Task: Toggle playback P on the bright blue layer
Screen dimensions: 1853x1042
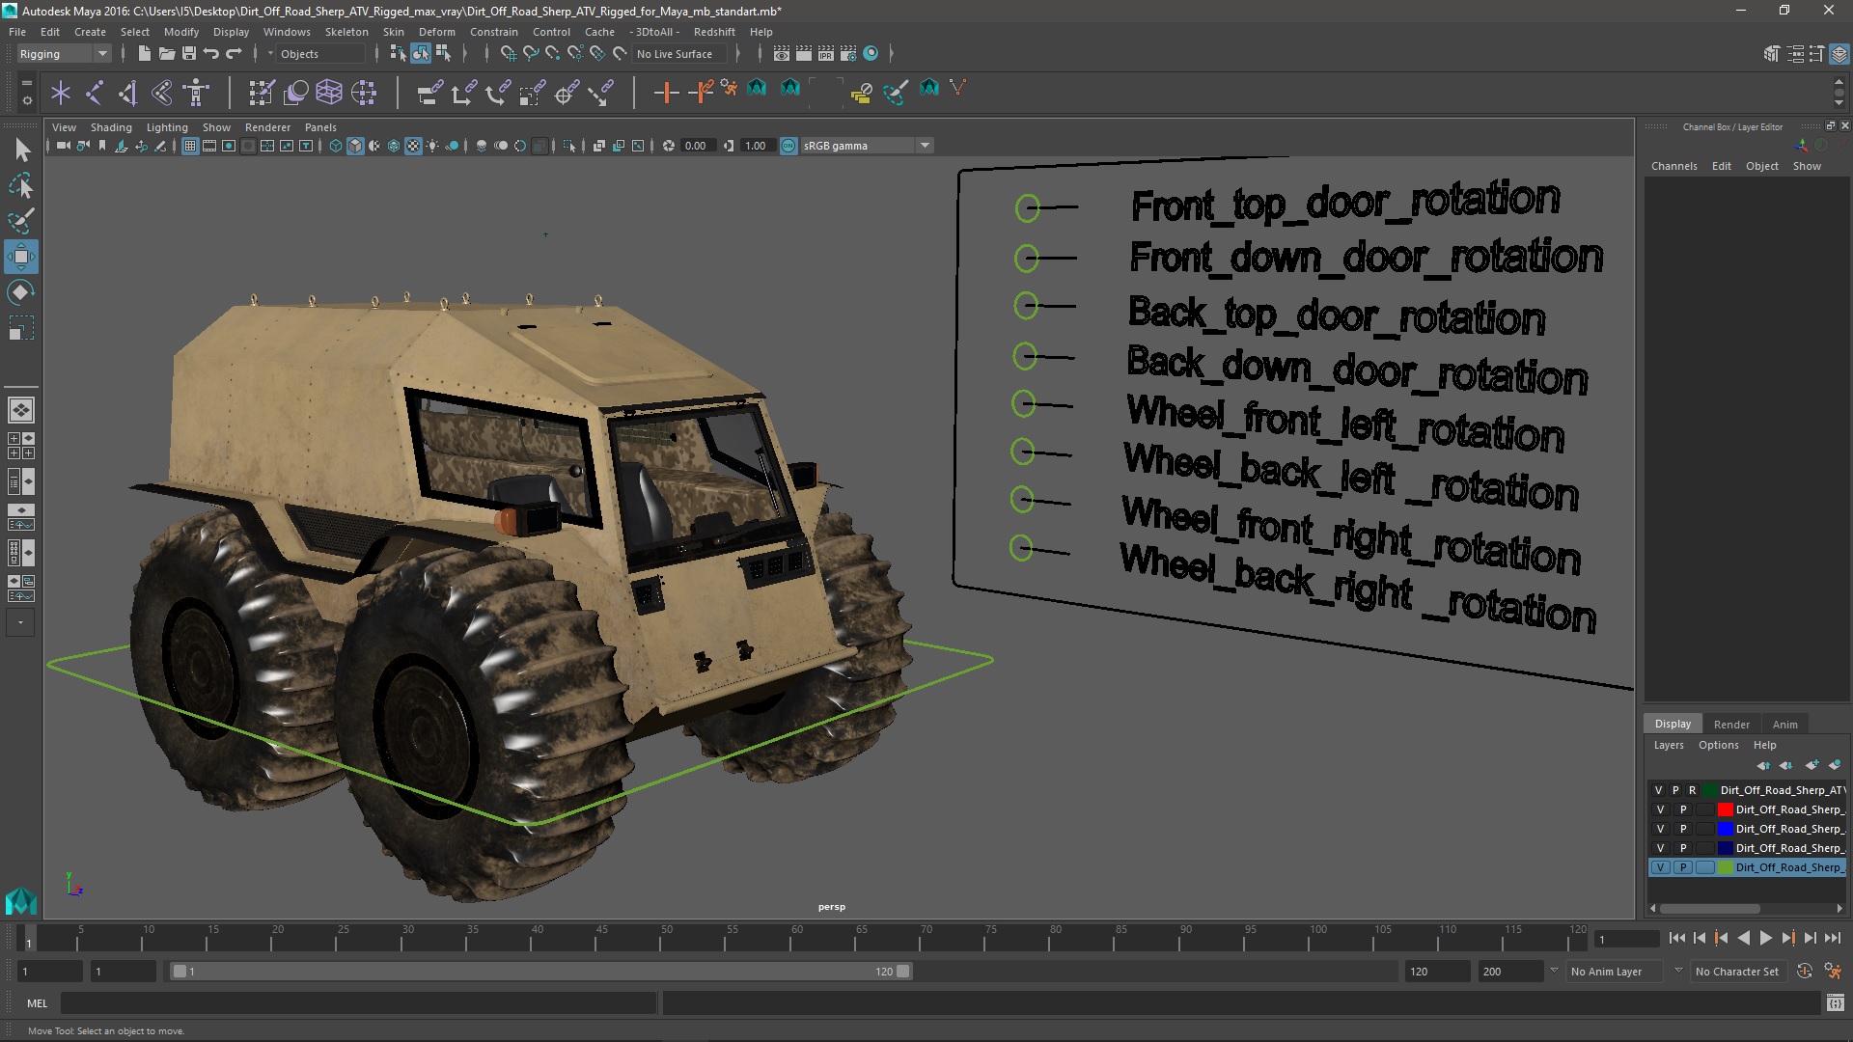Action: tap(1683, 829)
